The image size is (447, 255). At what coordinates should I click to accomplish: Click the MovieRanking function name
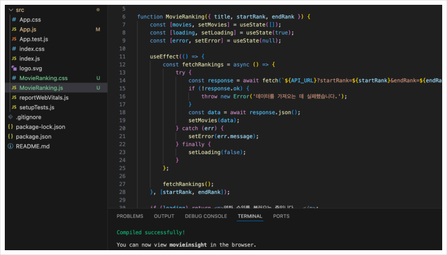pyautogui.click(x=185, y=17)
